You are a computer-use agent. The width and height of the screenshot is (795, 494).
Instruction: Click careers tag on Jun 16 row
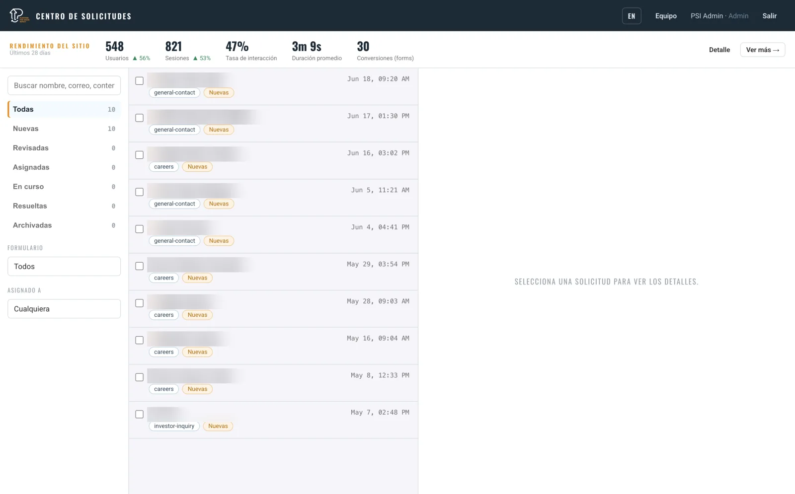[164, 167]
